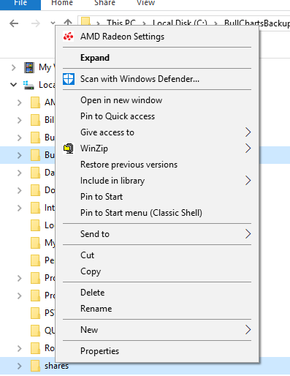Select the Lo folder in the tree

click(x=49, y=225)
